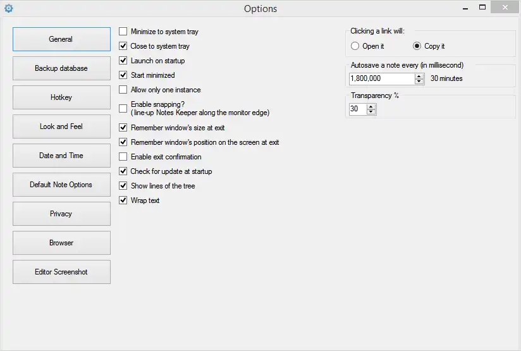
Task: Open the Backup database section
Action: click(61, 68)
